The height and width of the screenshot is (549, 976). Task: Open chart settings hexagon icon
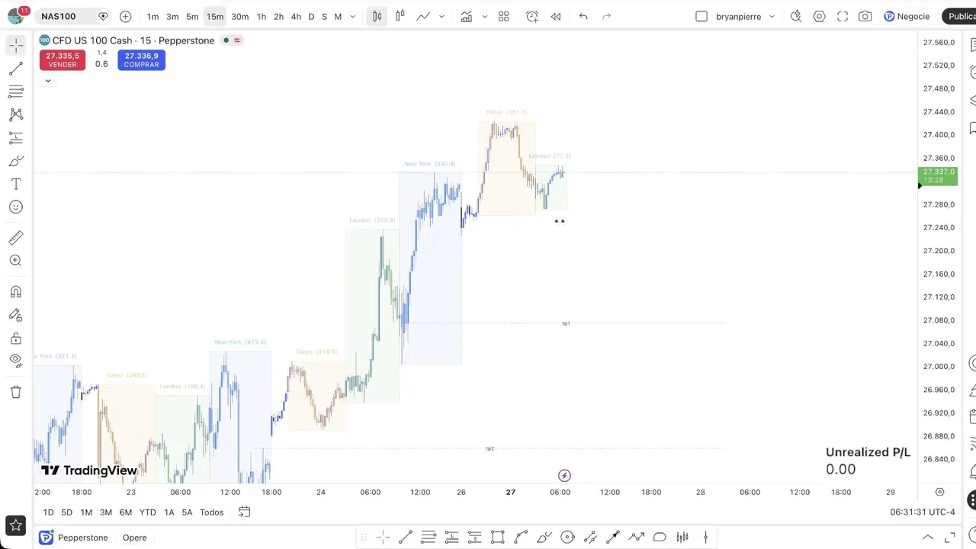(819, 16)
